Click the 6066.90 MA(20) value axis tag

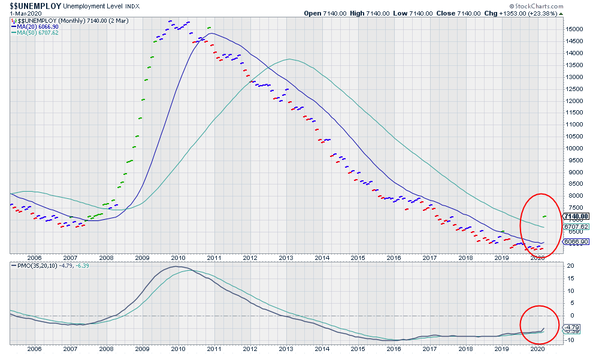tap(576, 241)
